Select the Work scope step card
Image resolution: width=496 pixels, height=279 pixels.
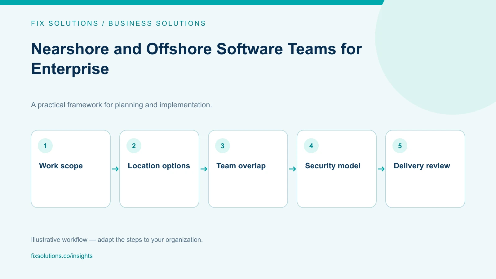coord(71,169)
